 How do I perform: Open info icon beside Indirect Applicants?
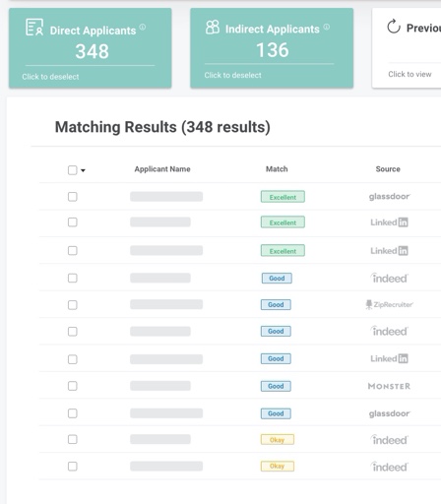click(x=327, y=27)
